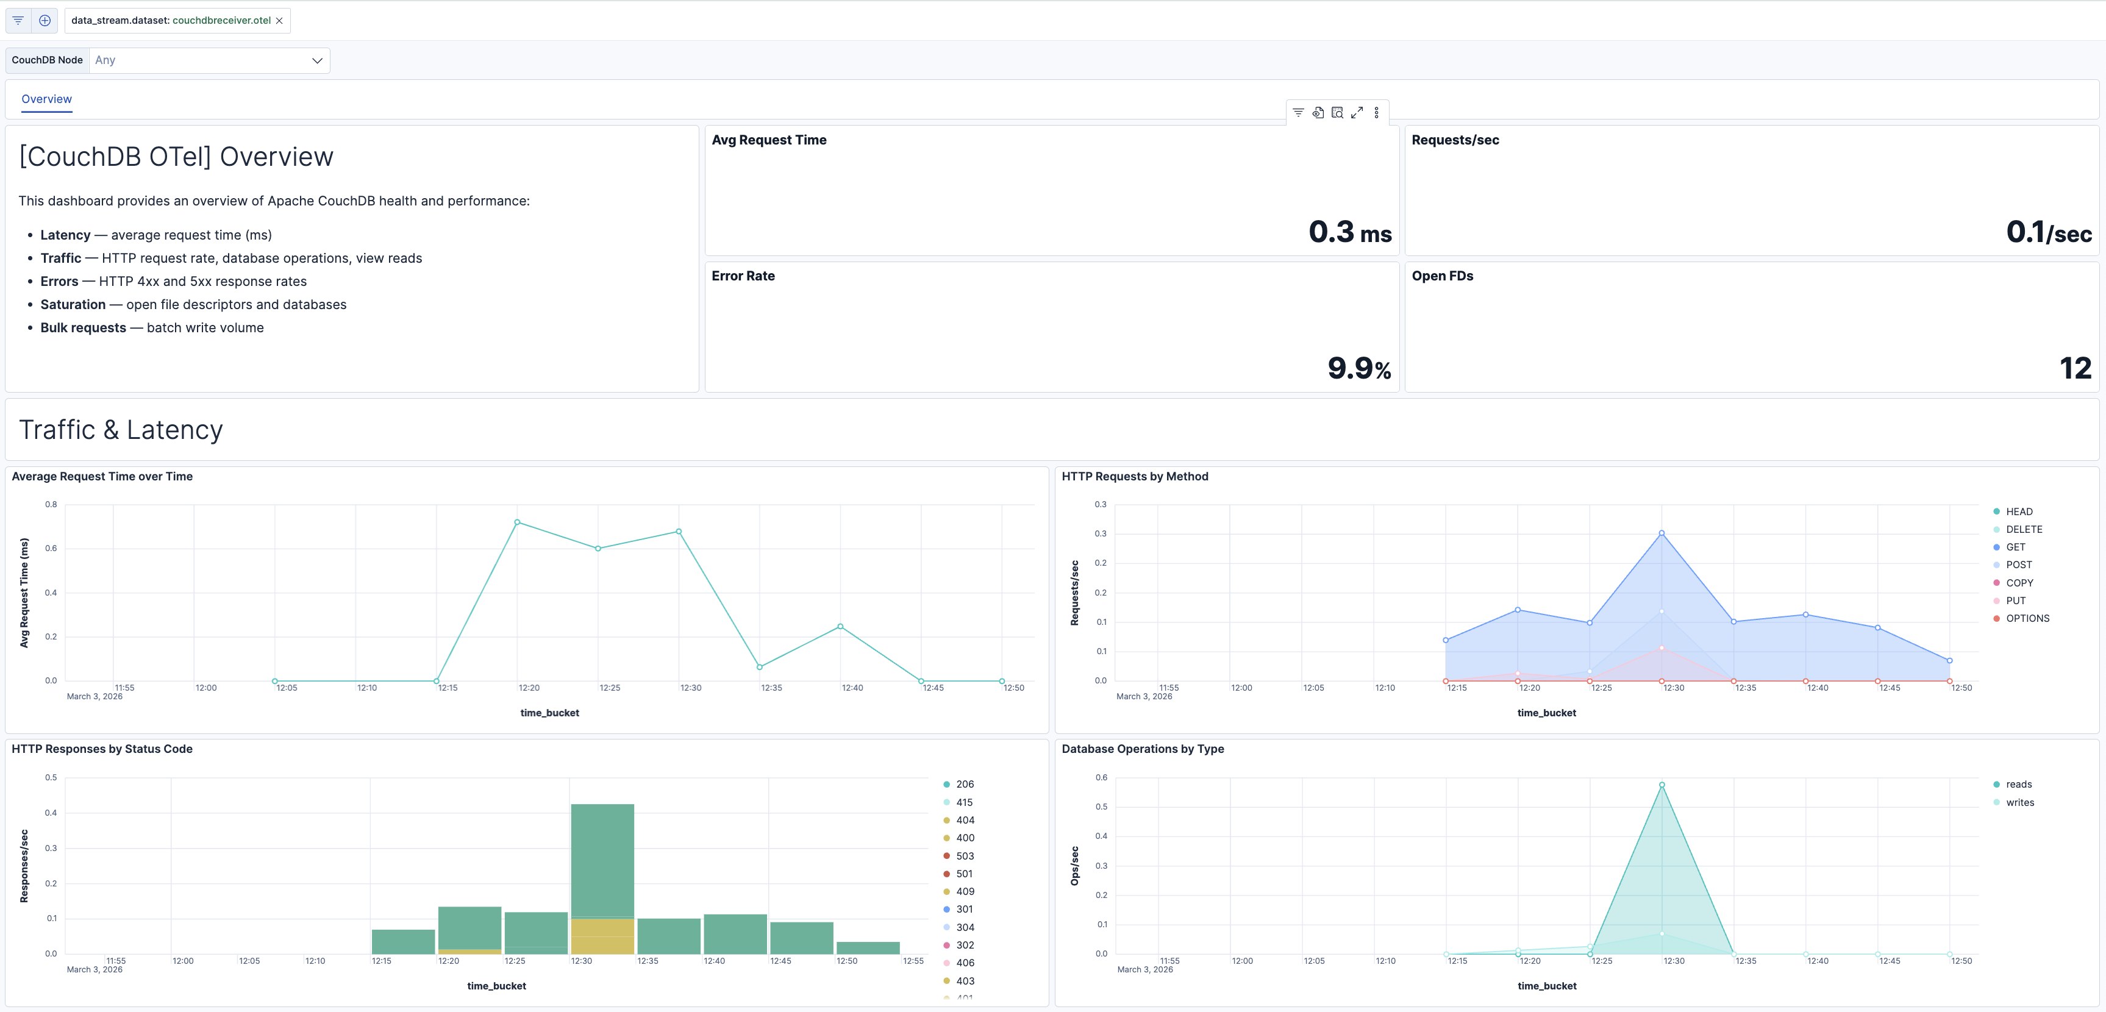Remove the couchdbreceiver.otel filter
Screen dimensions: 2106x1012
(279, 21)
